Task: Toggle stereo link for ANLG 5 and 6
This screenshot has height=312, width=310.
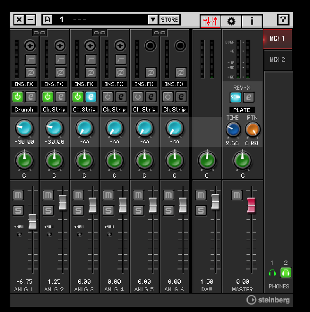Action: (160, 33)
